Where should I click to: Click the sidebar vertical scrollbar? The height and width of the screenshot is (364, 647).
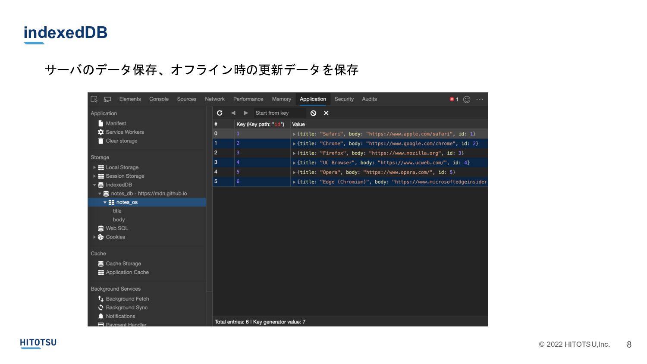209,198
